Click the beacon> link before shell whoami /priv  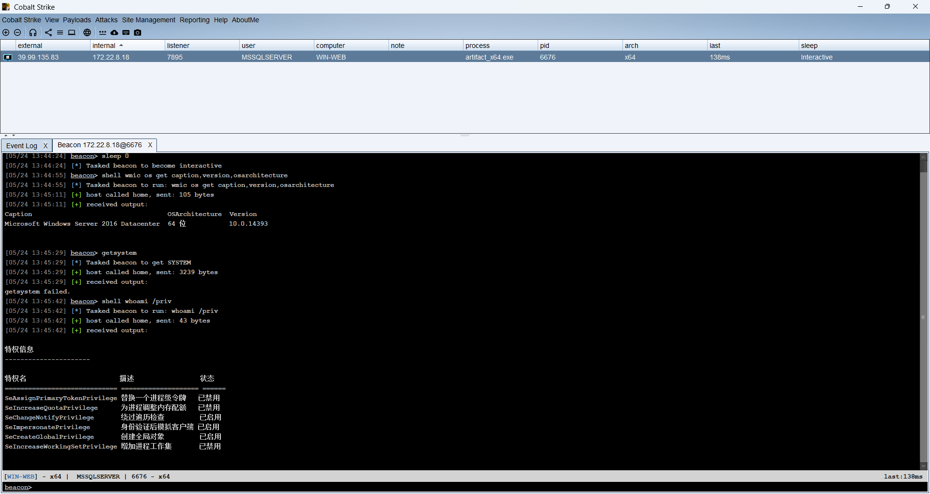pyautogui.click(x=84, y=301)
